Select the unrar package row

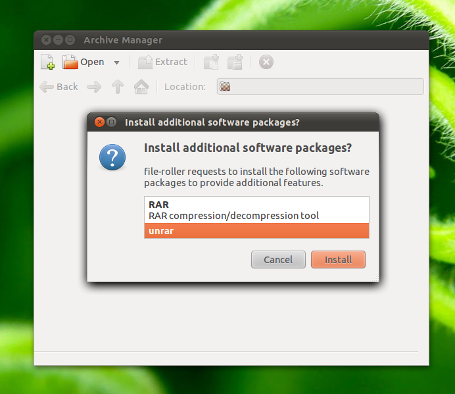(x=256, y=231)
